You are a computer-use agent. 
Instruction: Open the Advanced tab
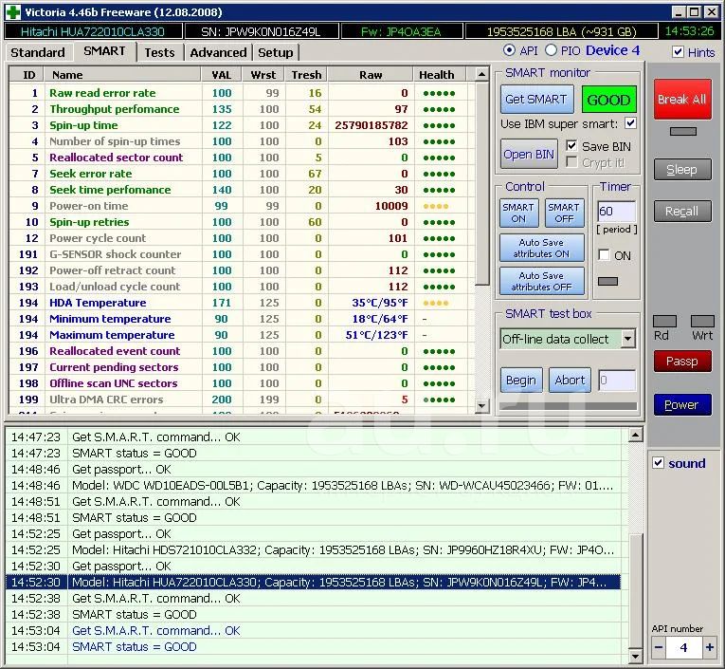pos(218,52)
